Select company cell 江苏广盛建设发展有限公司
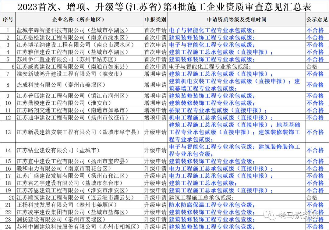The height and width of the screenshot is (230, 329). click(79, 176)
